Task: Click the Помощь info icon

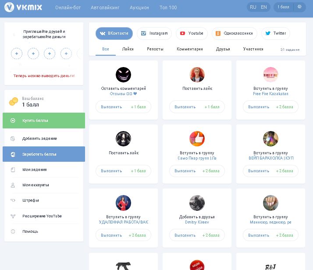Action: coord(13,231)
